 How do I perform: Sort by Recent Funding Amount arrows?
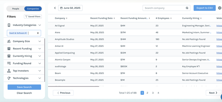149,18
